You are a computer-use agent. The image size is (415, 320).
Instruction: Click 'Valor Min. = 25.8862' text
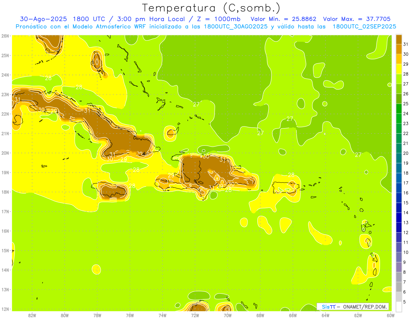[283, 19]
